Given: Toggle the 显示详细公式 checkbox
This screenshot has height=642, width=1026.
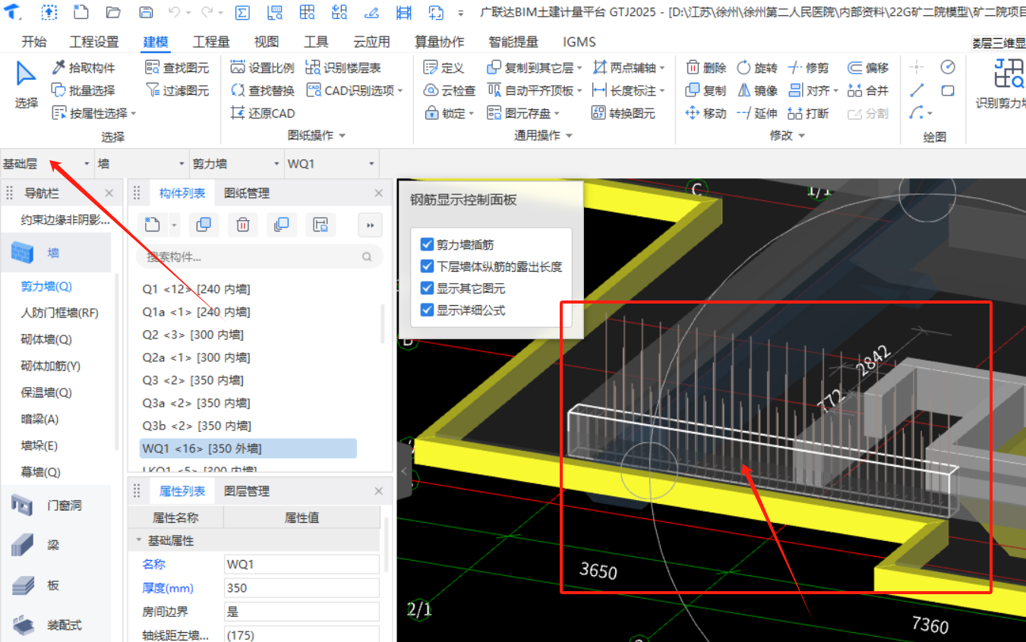Looking at the screenshot, I should tap(427, 310).
